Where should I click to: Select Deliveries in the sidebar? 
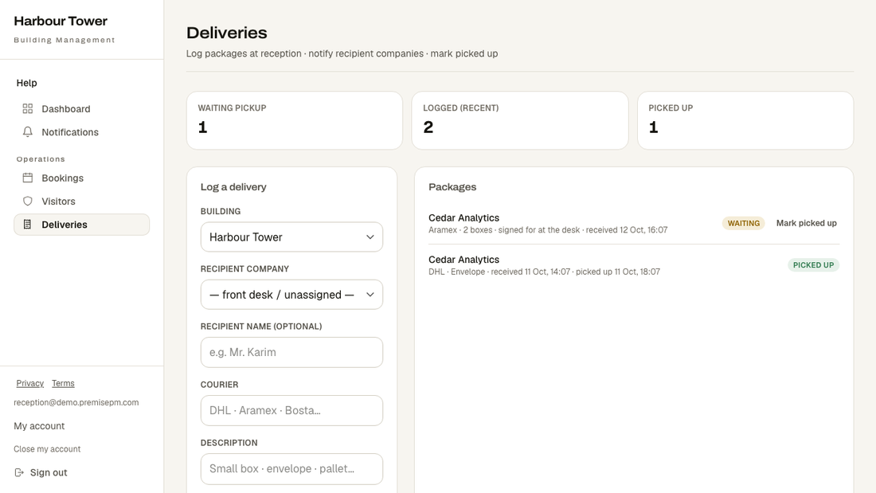point(81,225)
